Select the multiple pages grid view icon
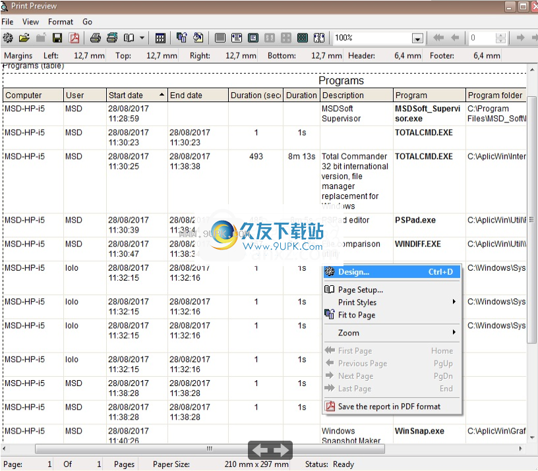 click(x=302, y=38)
